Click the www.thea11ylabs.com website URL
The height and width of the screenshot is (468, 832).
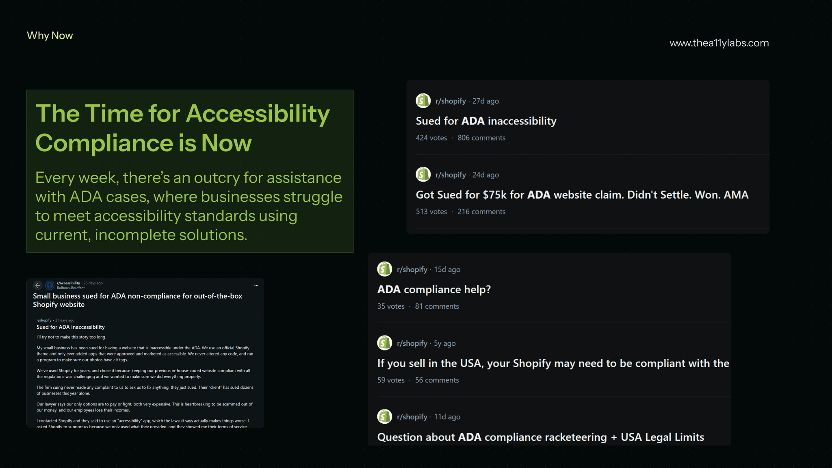click(719, 43)
